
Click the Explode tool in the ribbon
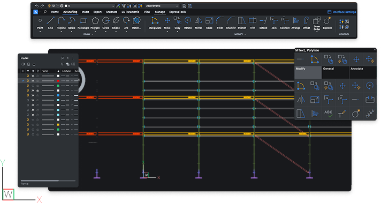pyautogui.click(x=327, y=23)
